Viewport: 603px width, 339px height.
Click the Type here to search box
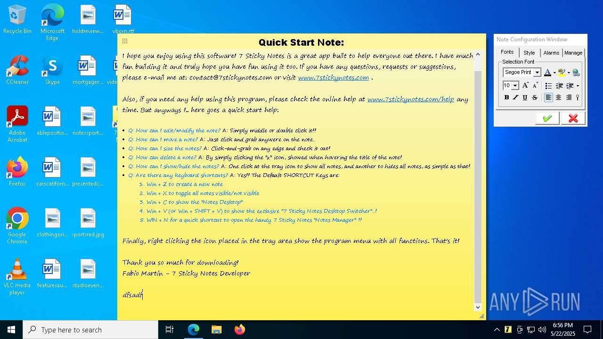[90, 330]
